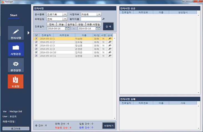The width and height of the screenshot is (203, 132).
Task: Click magnifier icon beside 환자이름 field
Action: [104, 19]
